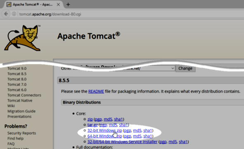Screen dimensions: 244x149
Task: Open pgp signature for Windows Service Installer
Action: (163, 142)
